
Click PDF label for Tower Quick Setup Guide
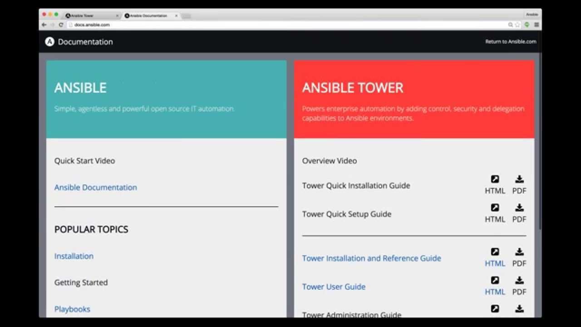pos(519,219)
